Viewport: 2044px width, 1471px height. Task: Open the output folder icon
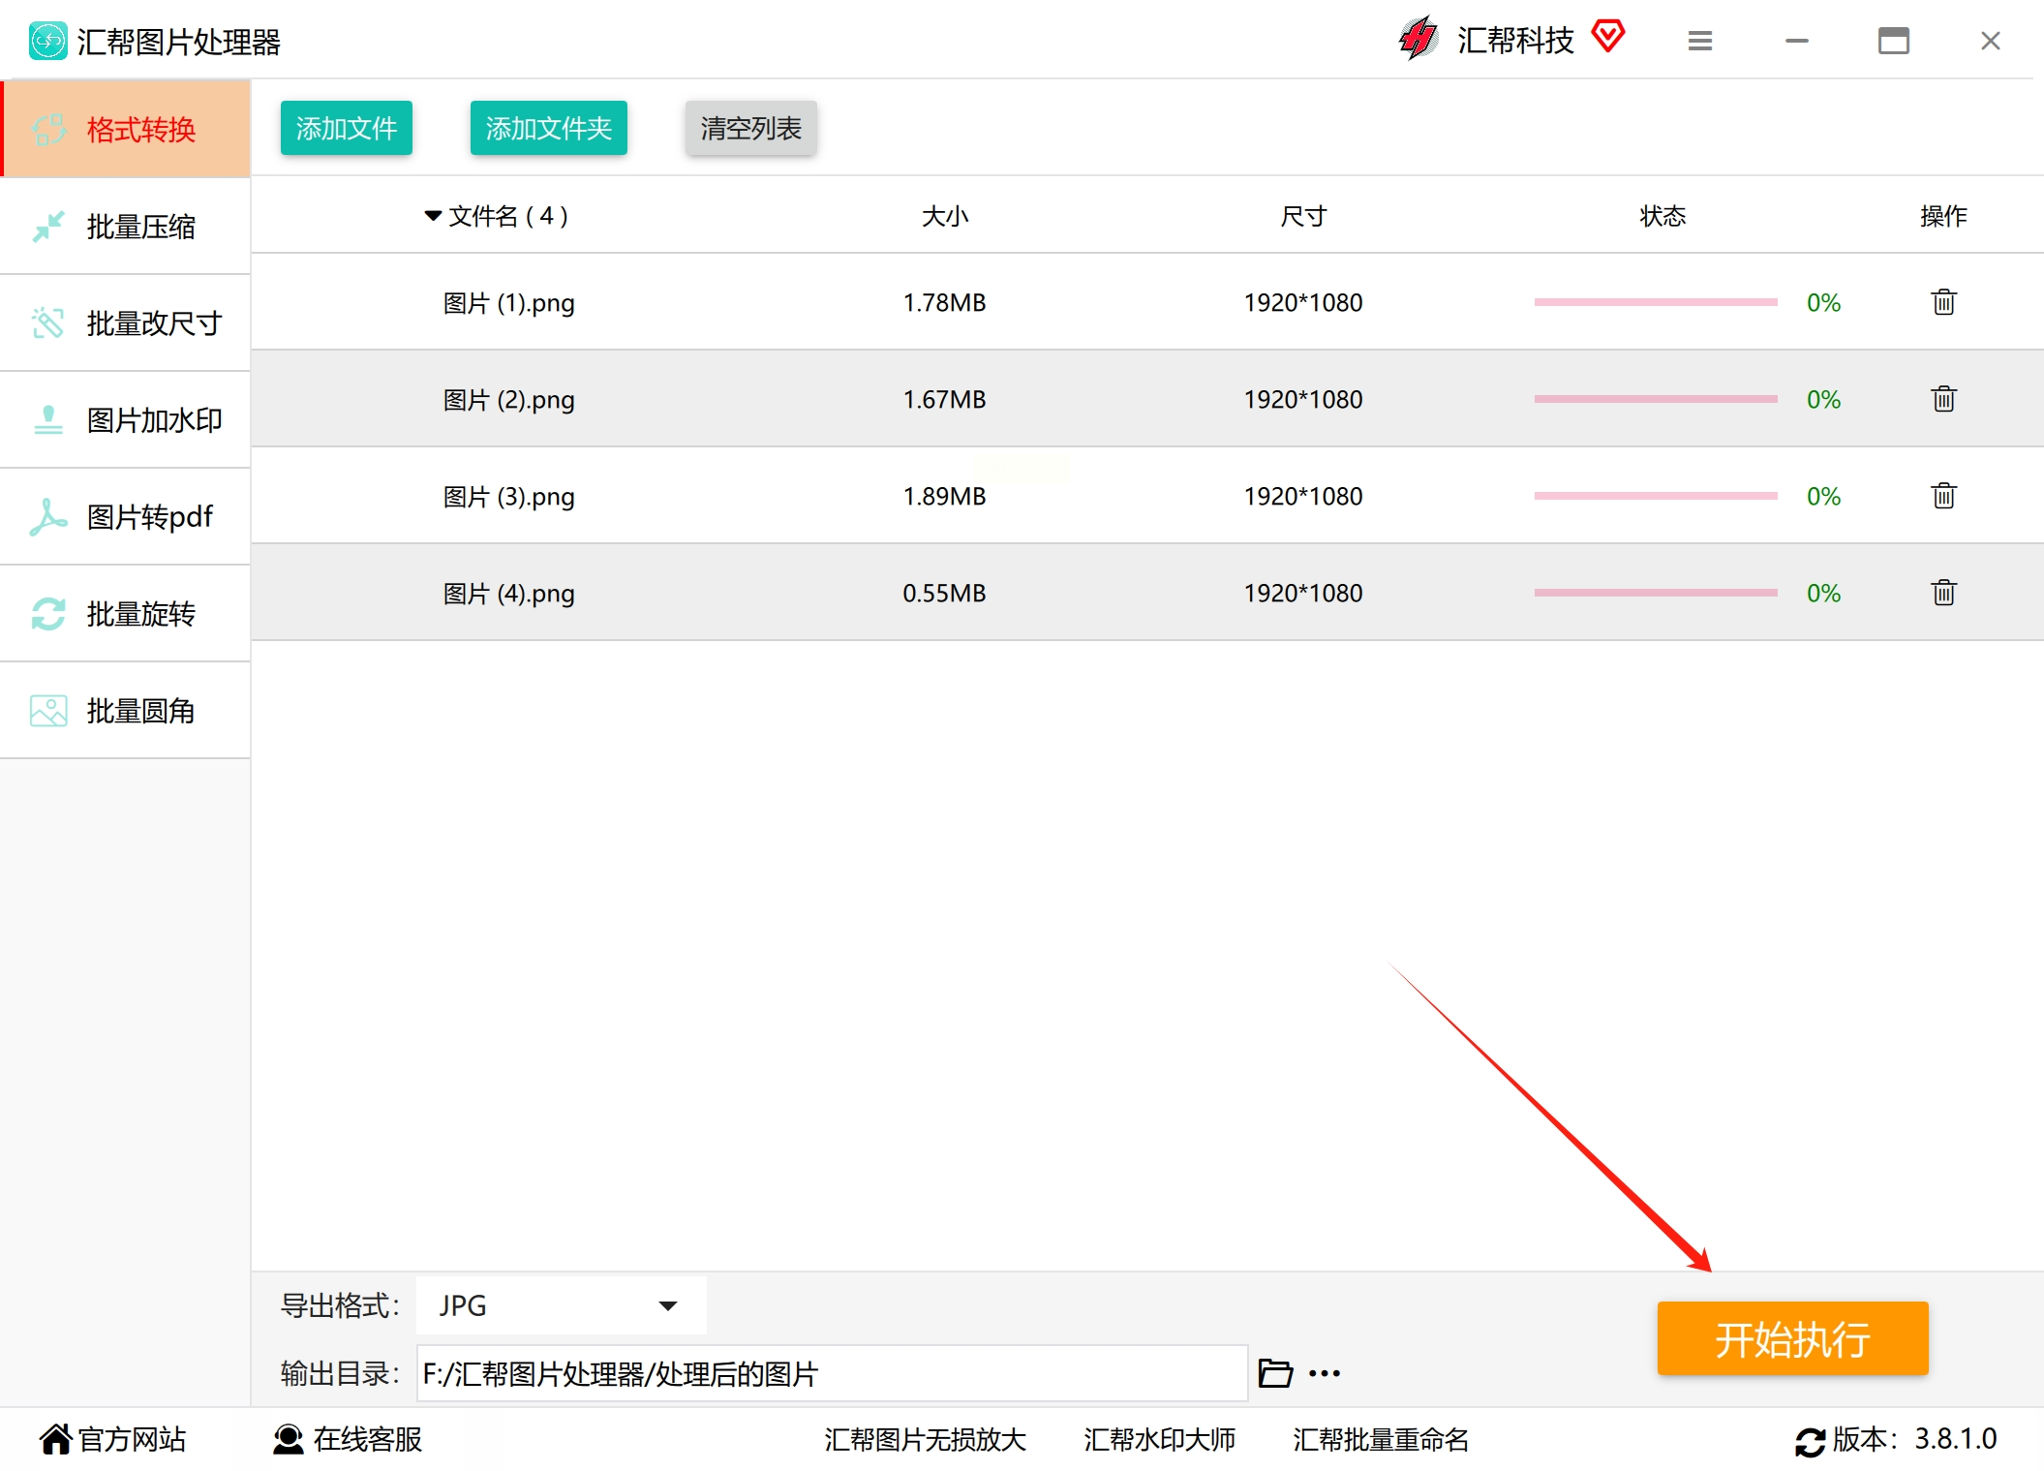pyautogui.click(x=1274, y=1373)
